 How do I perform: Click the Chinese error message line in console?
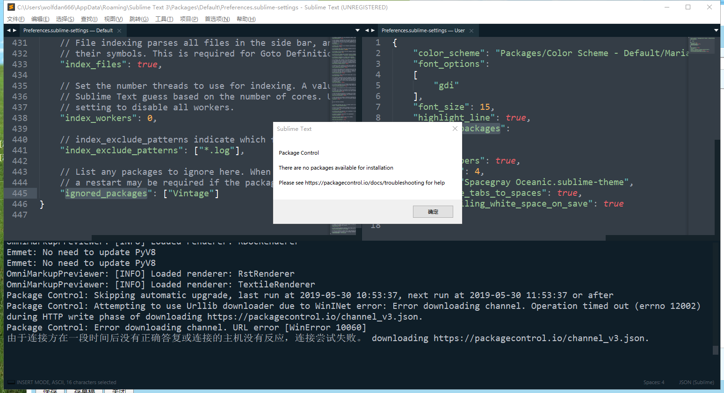tap(327, 338)
